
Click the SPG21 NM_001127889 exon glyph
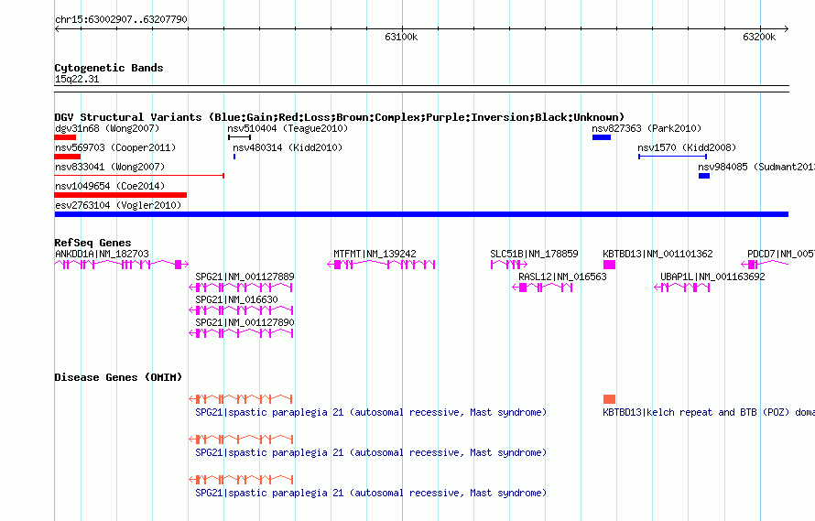click(x=241, y=288)
